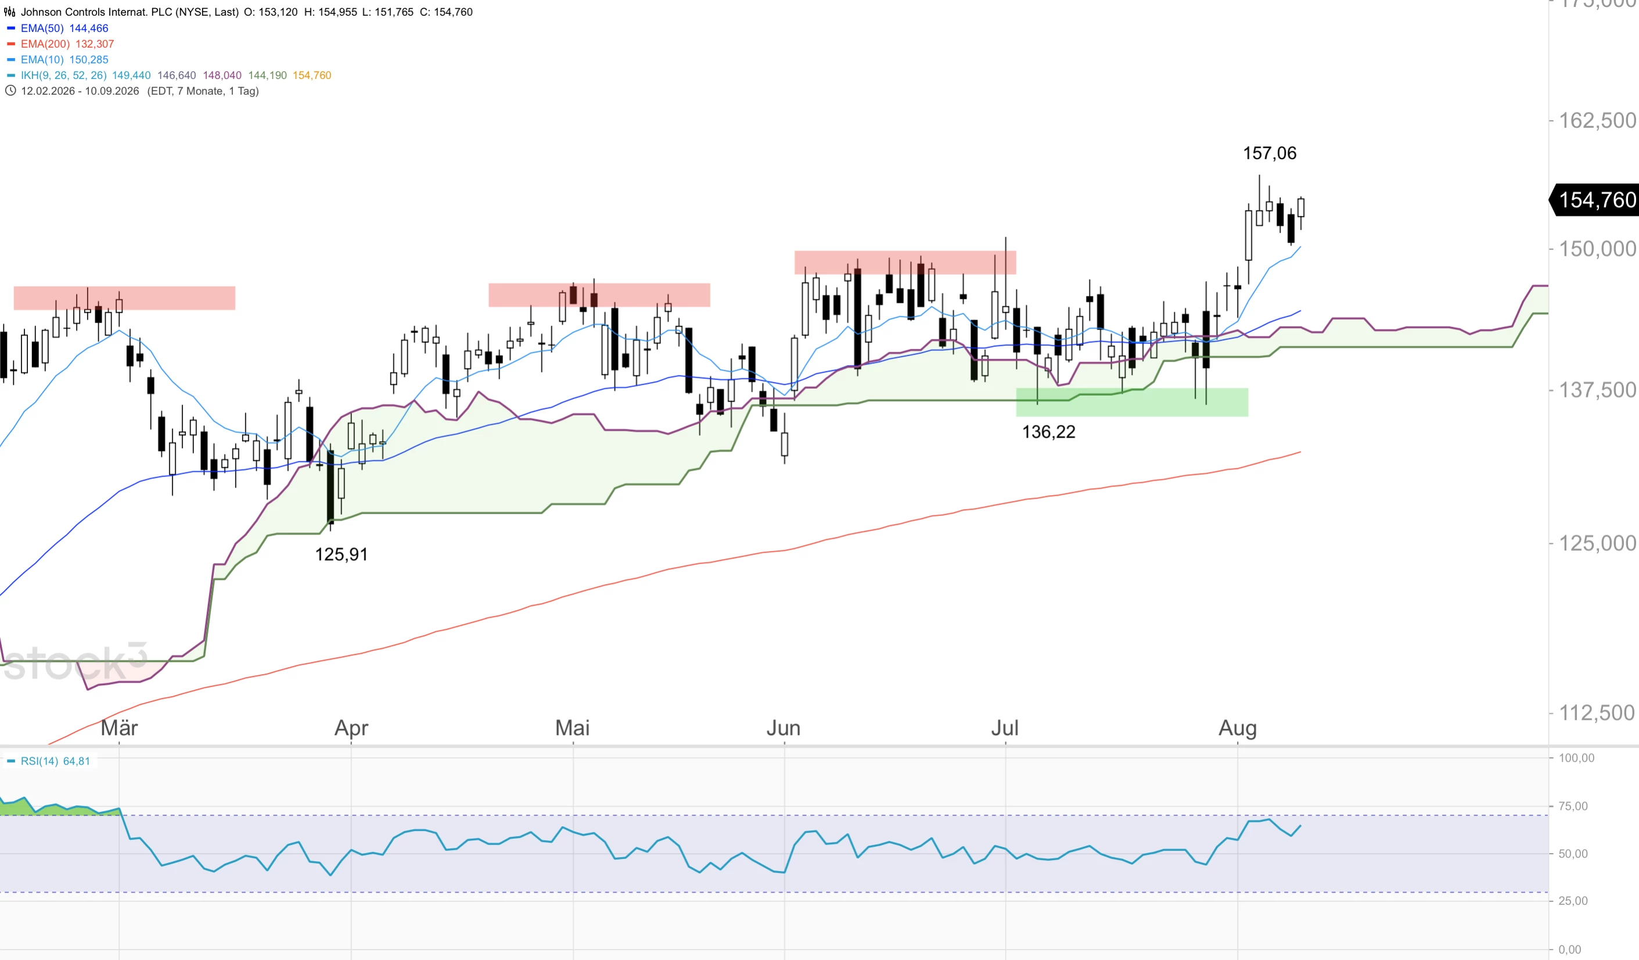This screenshot has height=960, width=1639.
Task: Click the 150,000 price axis label
Action: tap(1597, 249)
